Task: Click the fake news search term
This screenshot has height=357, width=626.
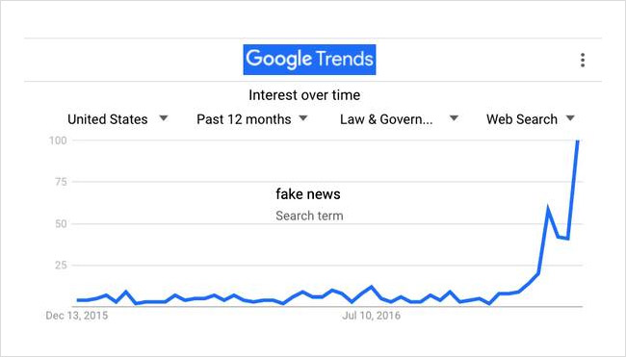Action: coord(308,194)
